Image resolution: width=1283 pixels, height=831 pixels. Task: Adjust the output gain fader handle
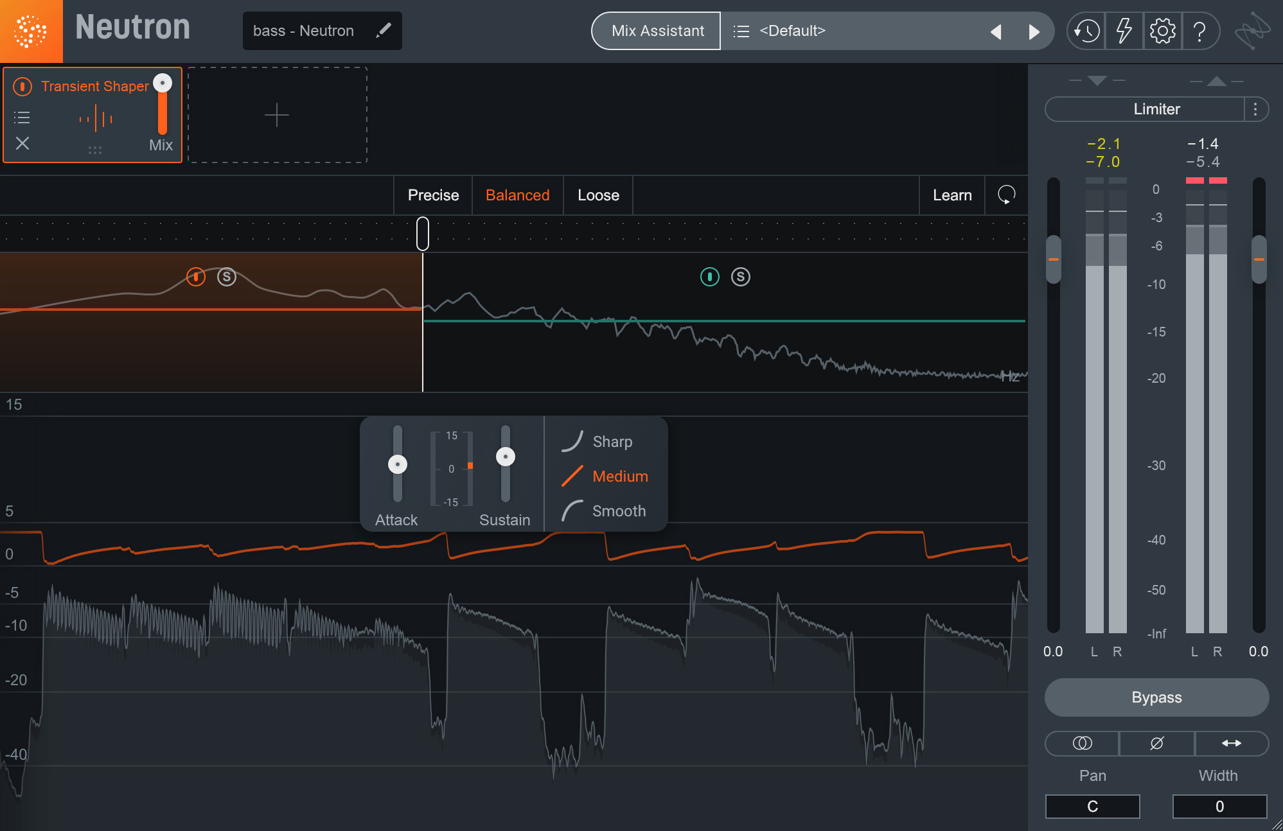point(1259,259)
